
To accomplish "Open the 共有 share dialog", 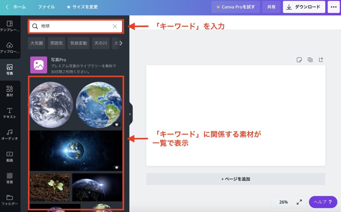I will click(271, 7).
